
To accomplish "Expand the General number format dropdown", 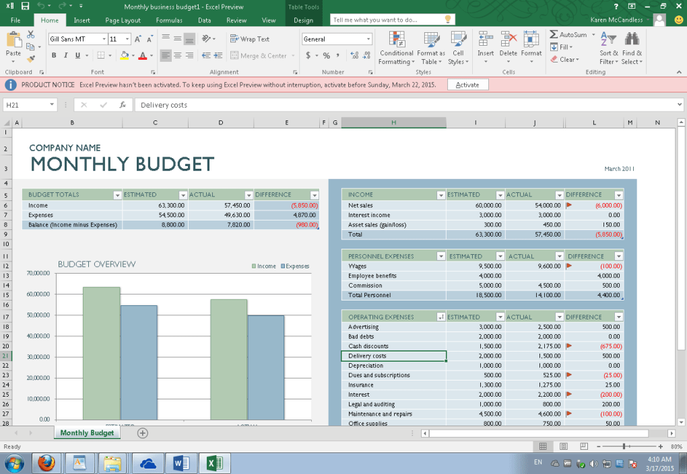I will click(368, 39).
